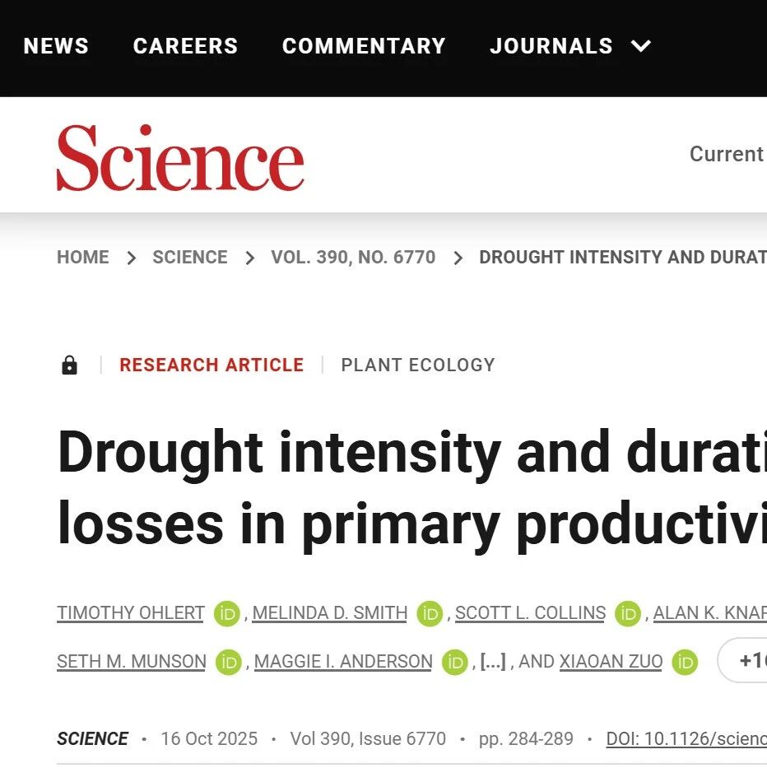Click the chevron after SCIENCE breadcrumb
Viewport: 767px width, 768px height.
coord(250,258)
